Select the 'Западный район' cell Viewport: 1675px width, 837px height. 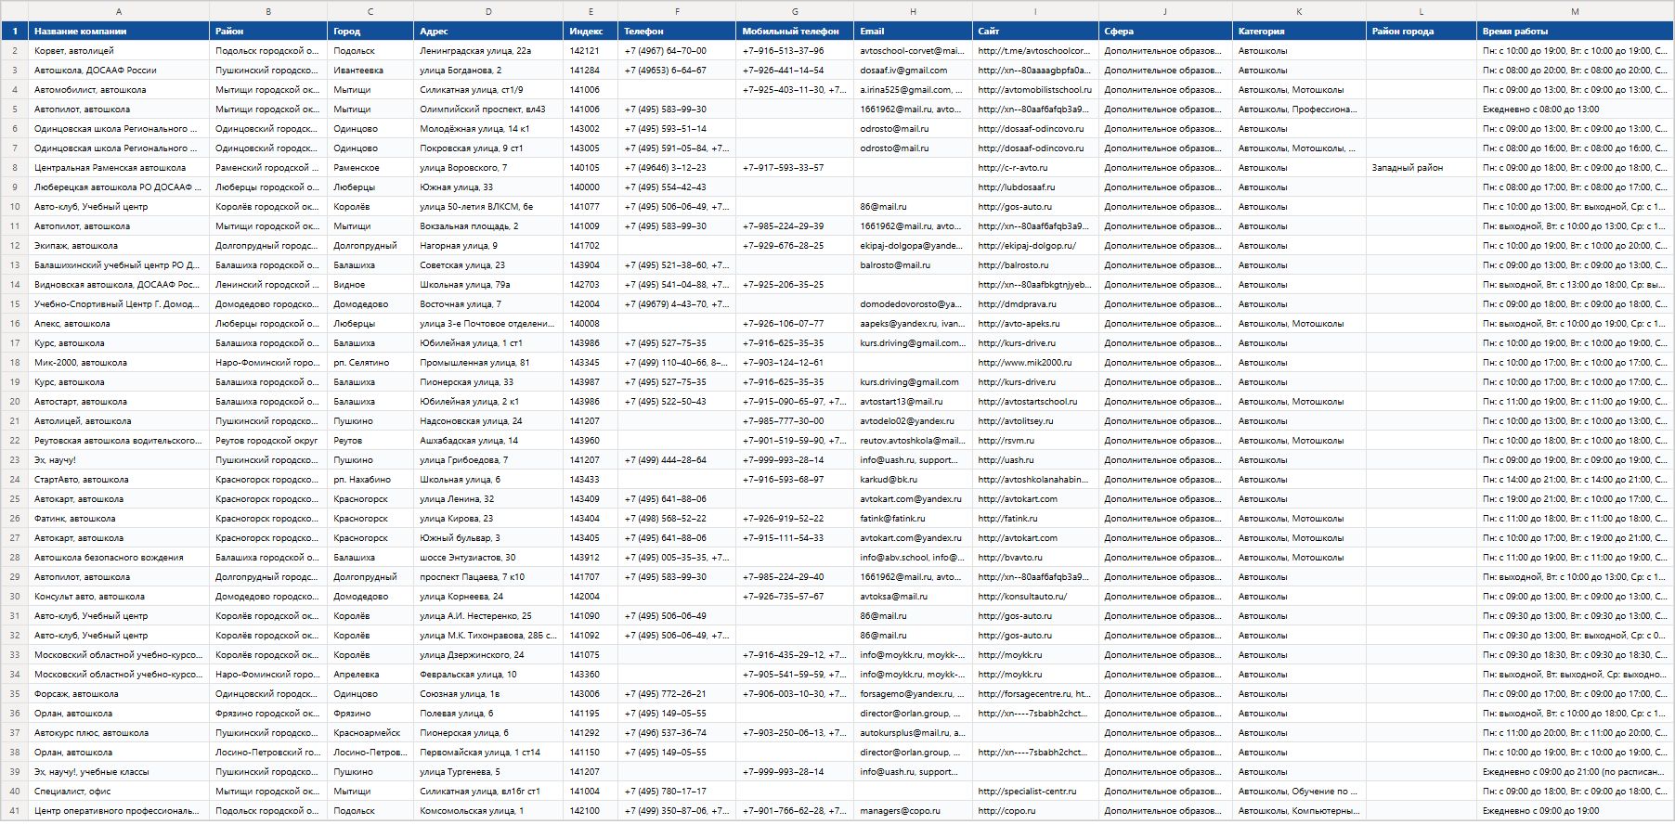click(1422, 167)
